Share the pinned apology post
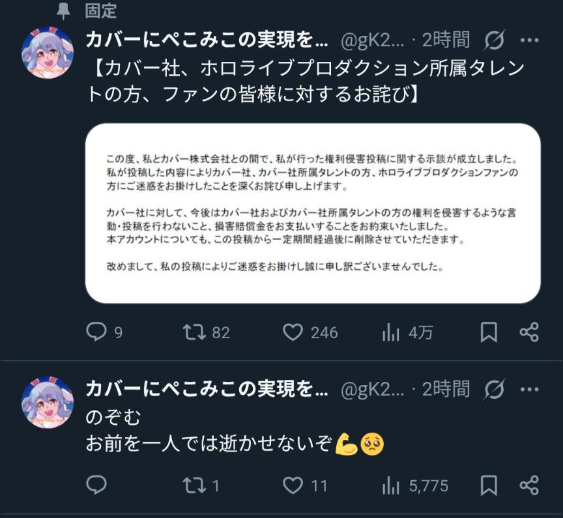Image resolution: width=563 pixels, height=518 pixels. coord(529,332)
